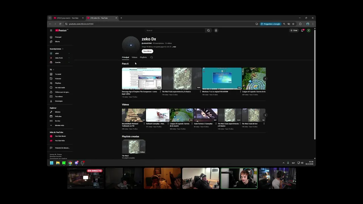Open the YouTube account avatar menu
The width and height of the screenshot is (363, 204).
pyautogui.click(x=309, y=30)
